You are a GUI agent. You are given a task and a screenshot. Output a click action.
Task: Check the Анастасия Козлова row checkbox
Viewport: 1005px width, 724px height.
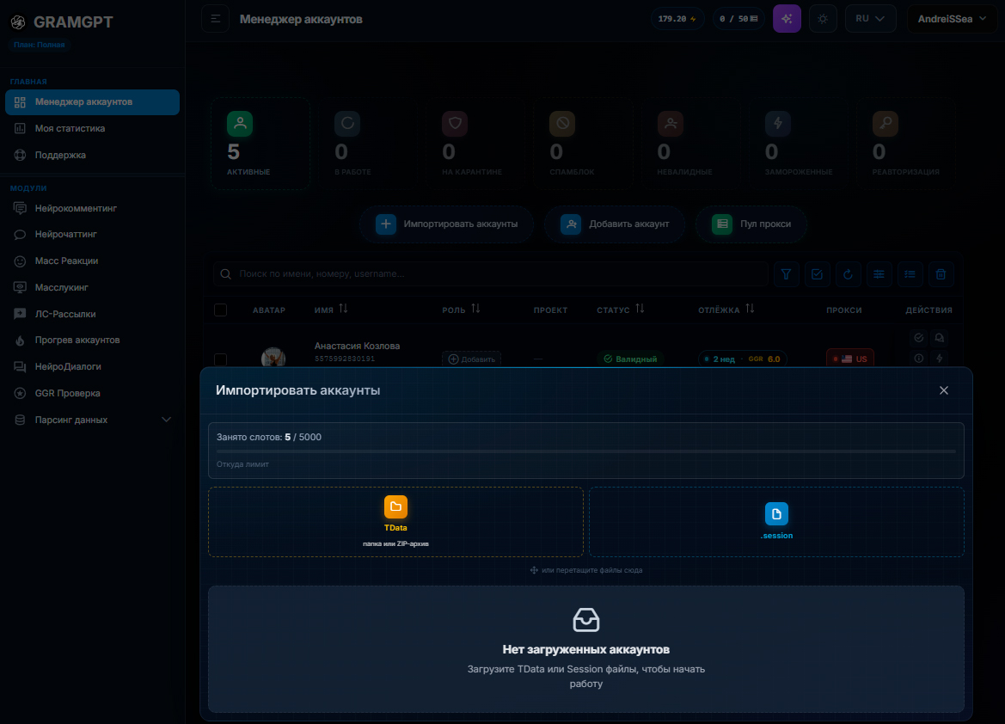coord(220,359)
